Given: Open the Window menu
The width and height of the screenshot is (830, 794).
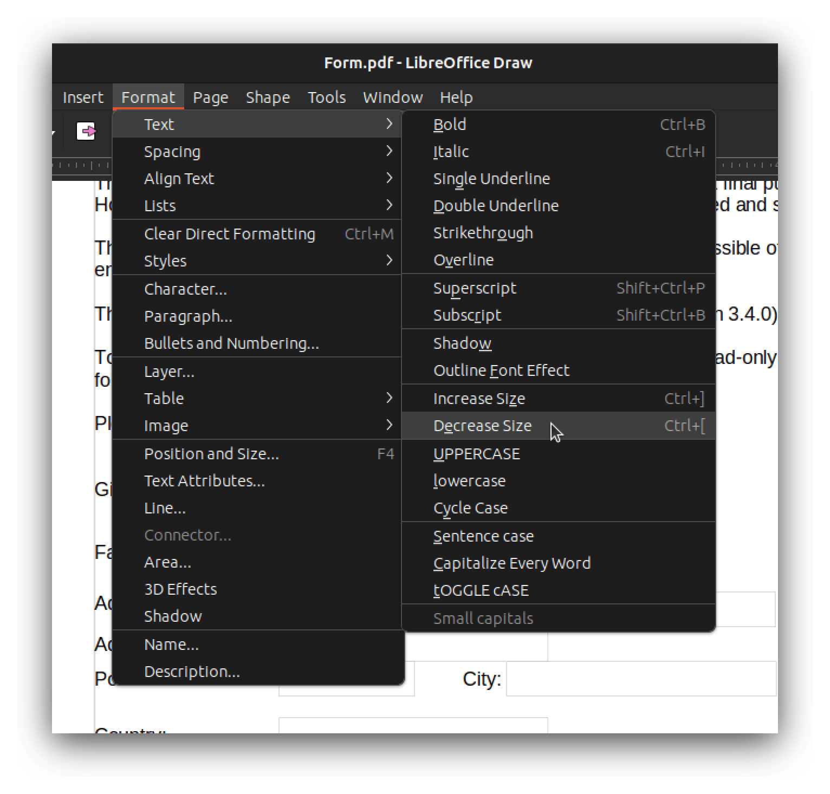Looking at the screenshot, I should 393,97.
